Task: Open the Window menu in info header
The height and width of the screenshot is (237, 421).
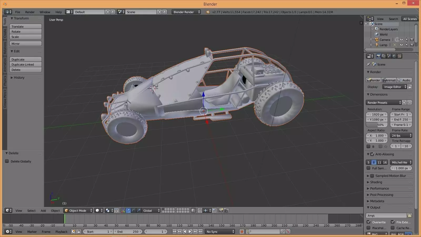Action: pos(45,12)
